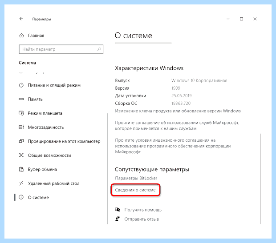This screenshot has width=276, height=243.
Task: Click the Главная home icon
Action: (21, 36)
